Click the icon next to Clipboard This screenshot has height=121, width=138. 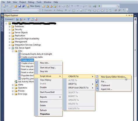97,85
